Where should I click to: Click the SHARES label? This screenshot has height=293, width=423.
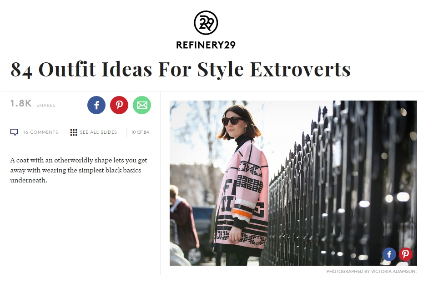46,105
